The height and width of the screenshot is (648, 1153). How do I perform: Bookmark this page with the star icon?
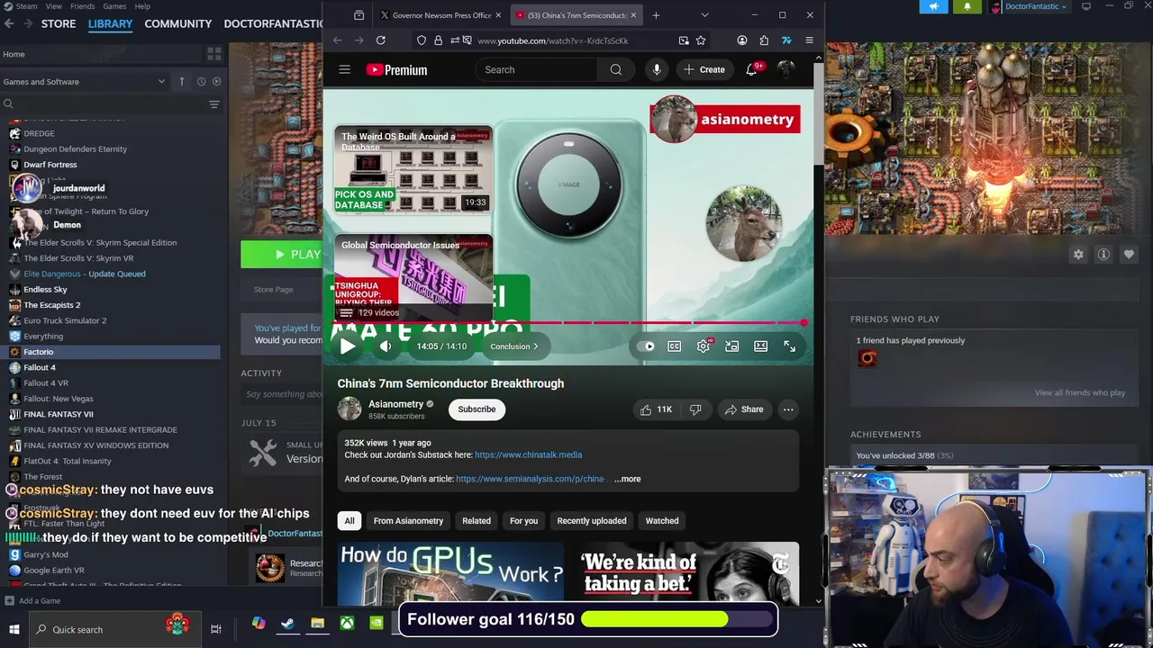click(701, 40)
